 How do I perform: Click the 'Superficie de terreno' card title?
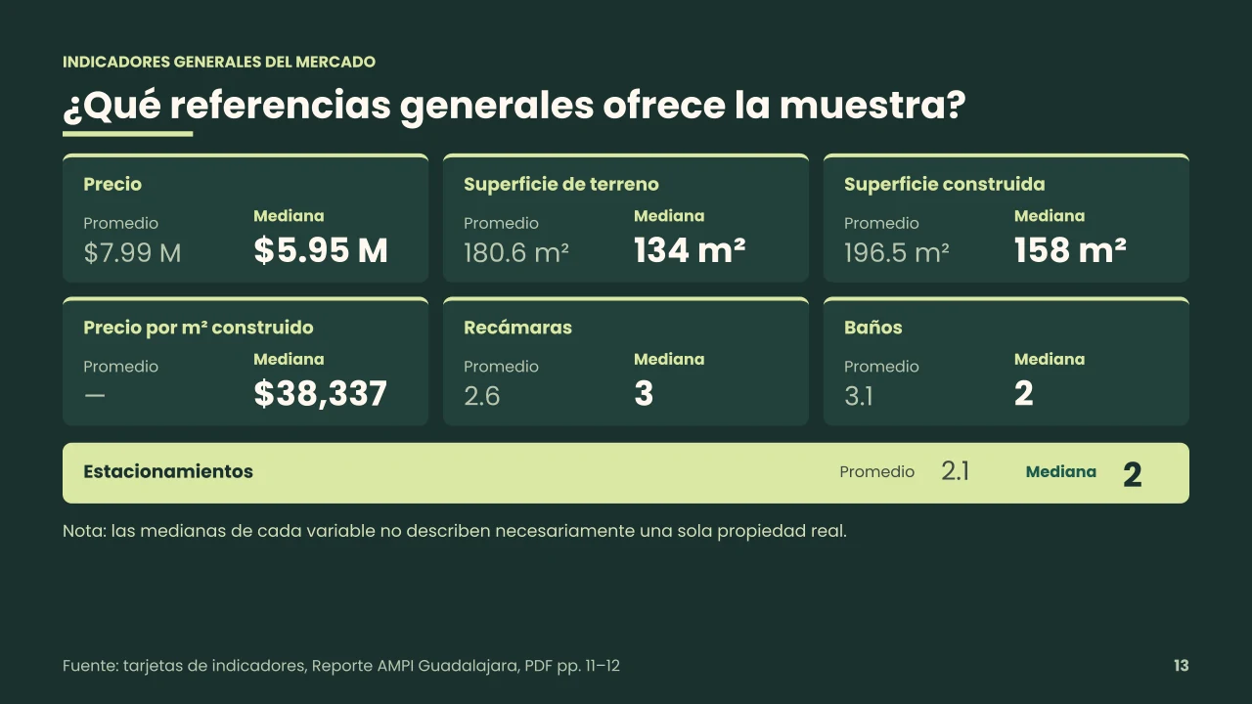click(561, 184)
